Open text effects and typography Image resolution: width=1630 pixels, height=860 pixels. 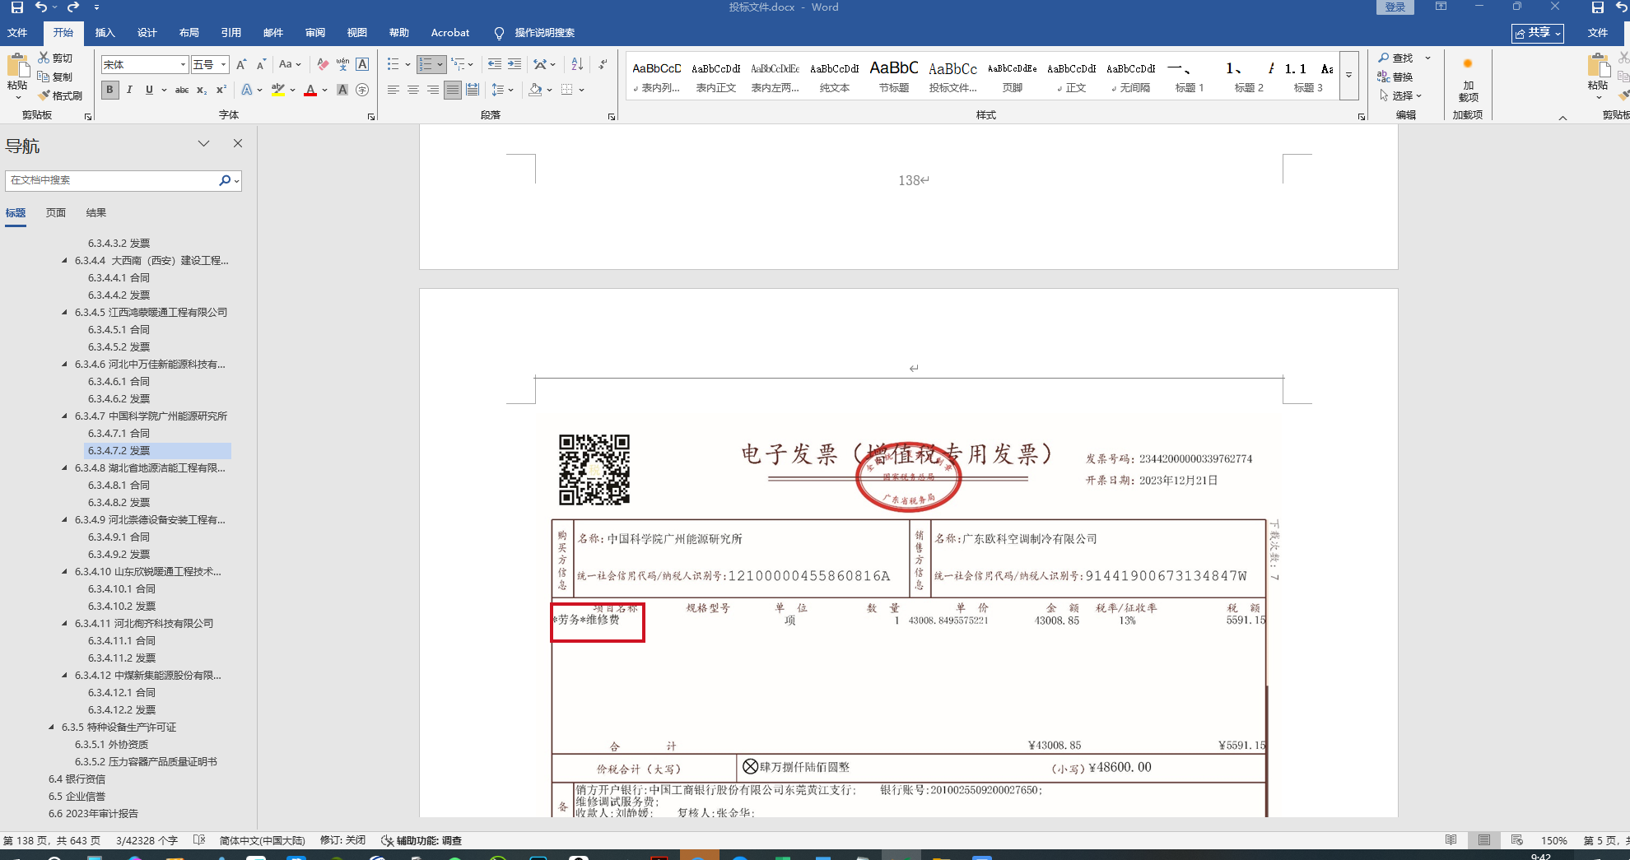tap(247, 90)
